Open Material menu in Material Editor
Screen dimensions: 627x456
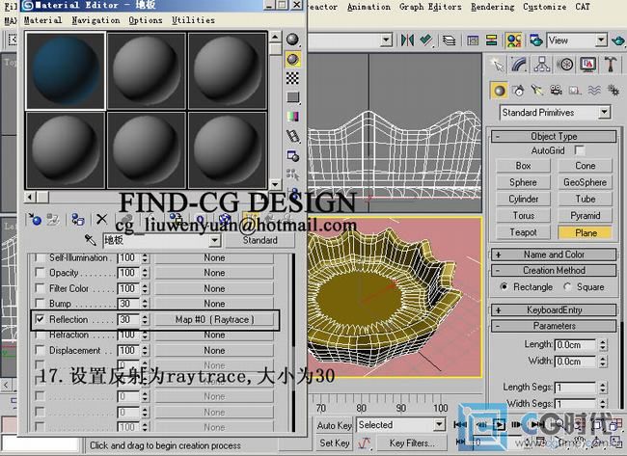pos(42,20)
